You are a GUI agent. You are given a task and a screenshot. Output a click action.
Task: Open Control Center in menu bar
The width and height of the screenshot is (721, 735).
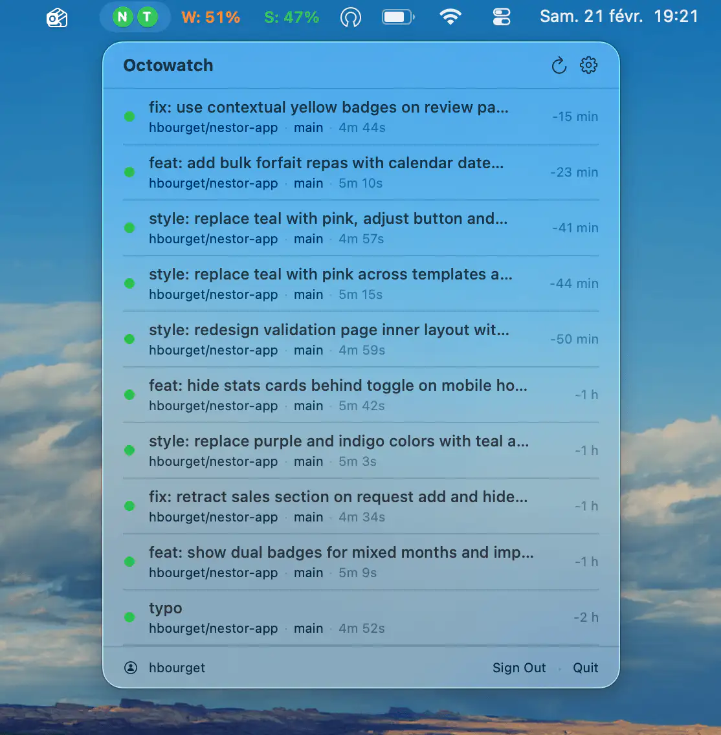click(502, 17)
